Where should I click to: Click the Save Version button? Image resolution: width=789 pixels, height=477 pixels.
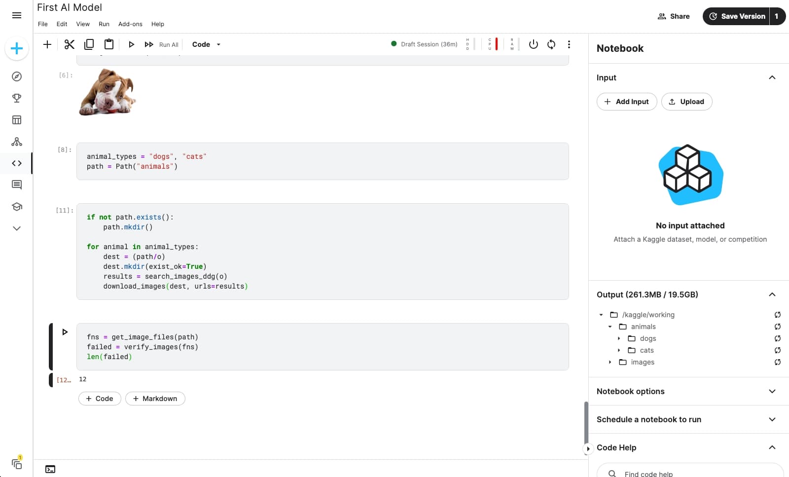pos(737,16)
